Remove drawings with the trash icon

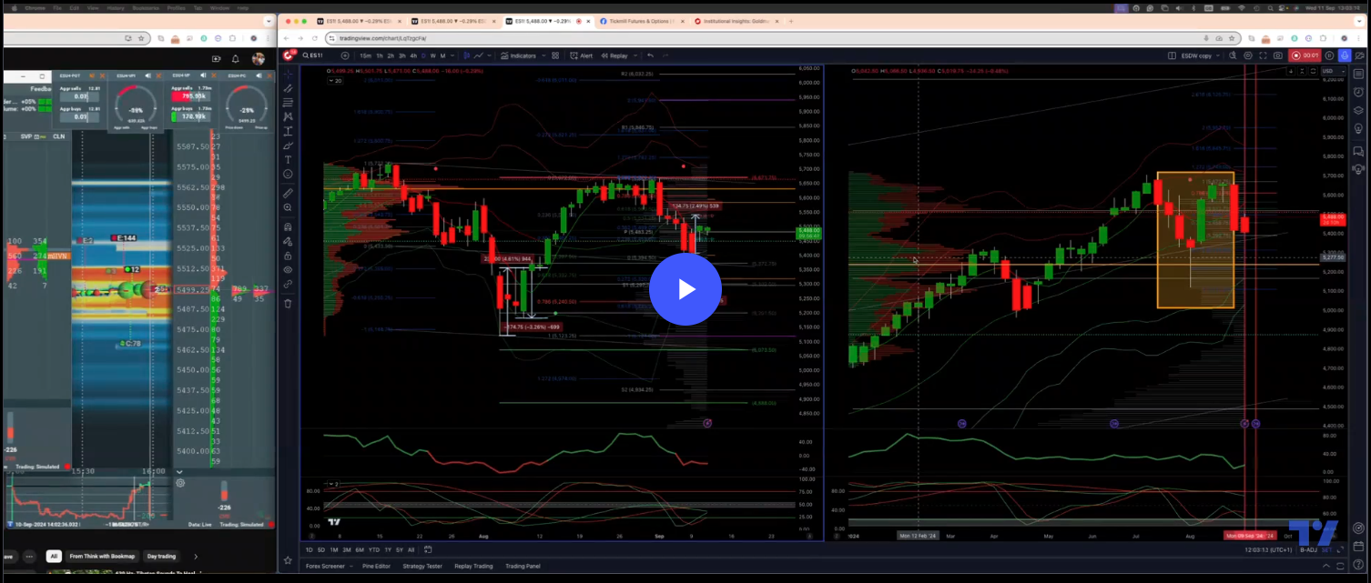pos(288,303)
